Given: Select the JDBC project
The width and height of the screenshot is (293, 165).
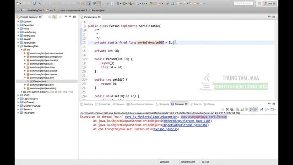Looking at the screenshot, I should tap(27, 95).
